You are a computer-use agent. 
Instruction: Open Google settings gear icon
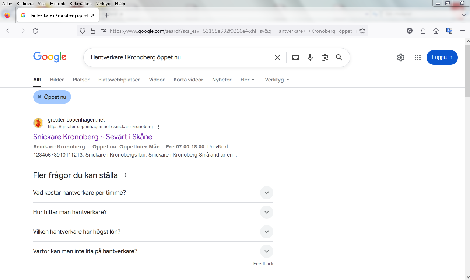tap(400, 57)
